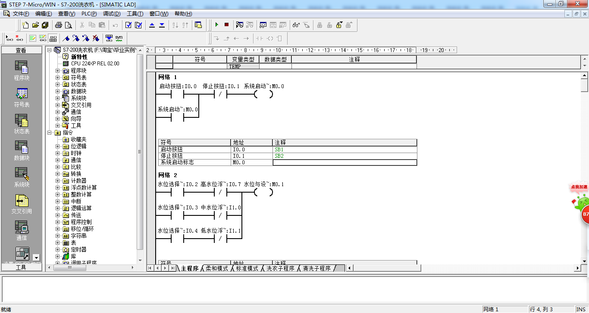Open the 文件(F) menu
This screenshot has height=313, width=589.
pos(20,14)
